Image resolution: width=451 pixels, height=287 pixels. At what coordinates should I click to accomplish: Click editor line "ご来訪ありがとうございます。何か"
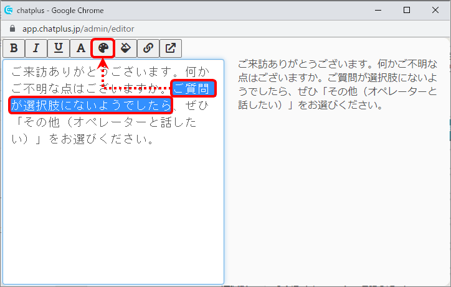110,71
